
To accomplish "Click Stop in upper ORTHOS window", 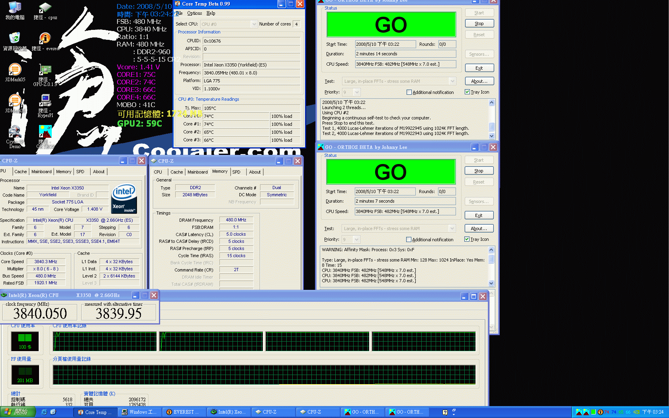I will point(479,23).
